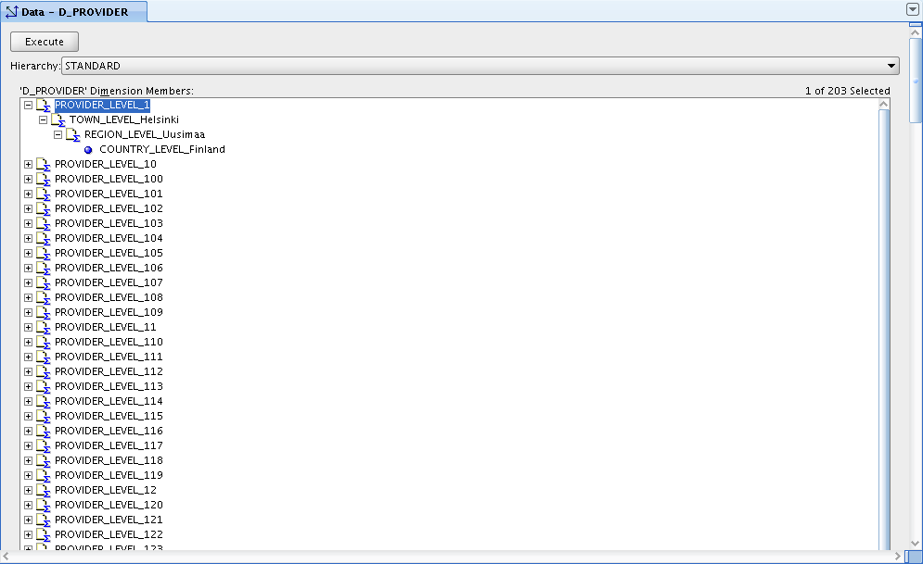Click the REGION_LEVEL_Uusimaa member icon

click(73, 134)
